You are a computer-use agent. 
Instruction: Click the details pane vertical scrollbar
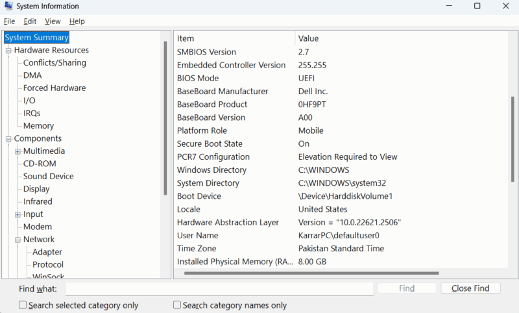click(513, 139)
